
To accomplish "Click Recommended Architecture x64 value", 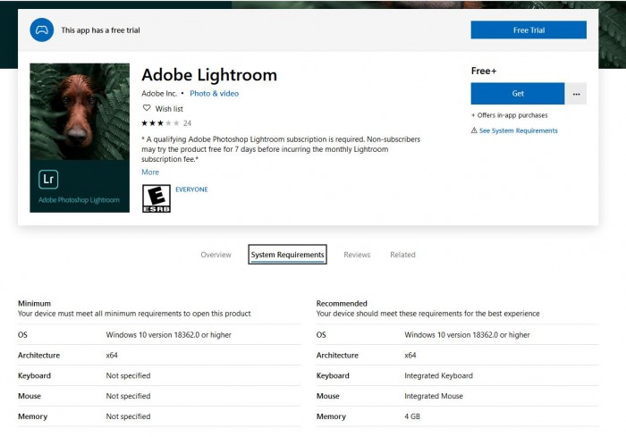I will 410,355.
